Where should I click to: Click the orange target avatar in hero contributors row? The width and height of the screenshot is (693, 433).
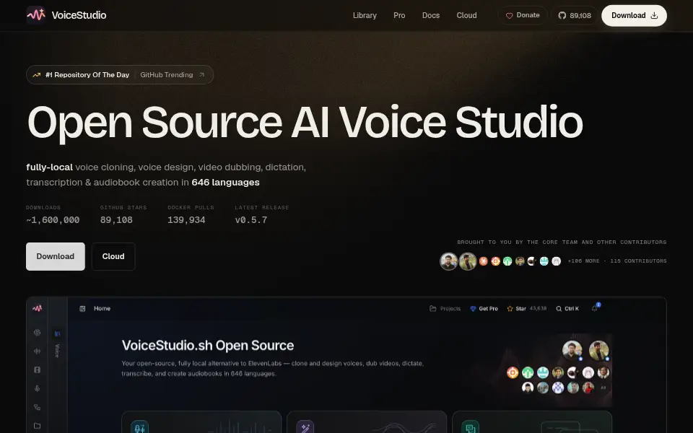(495, 261)
